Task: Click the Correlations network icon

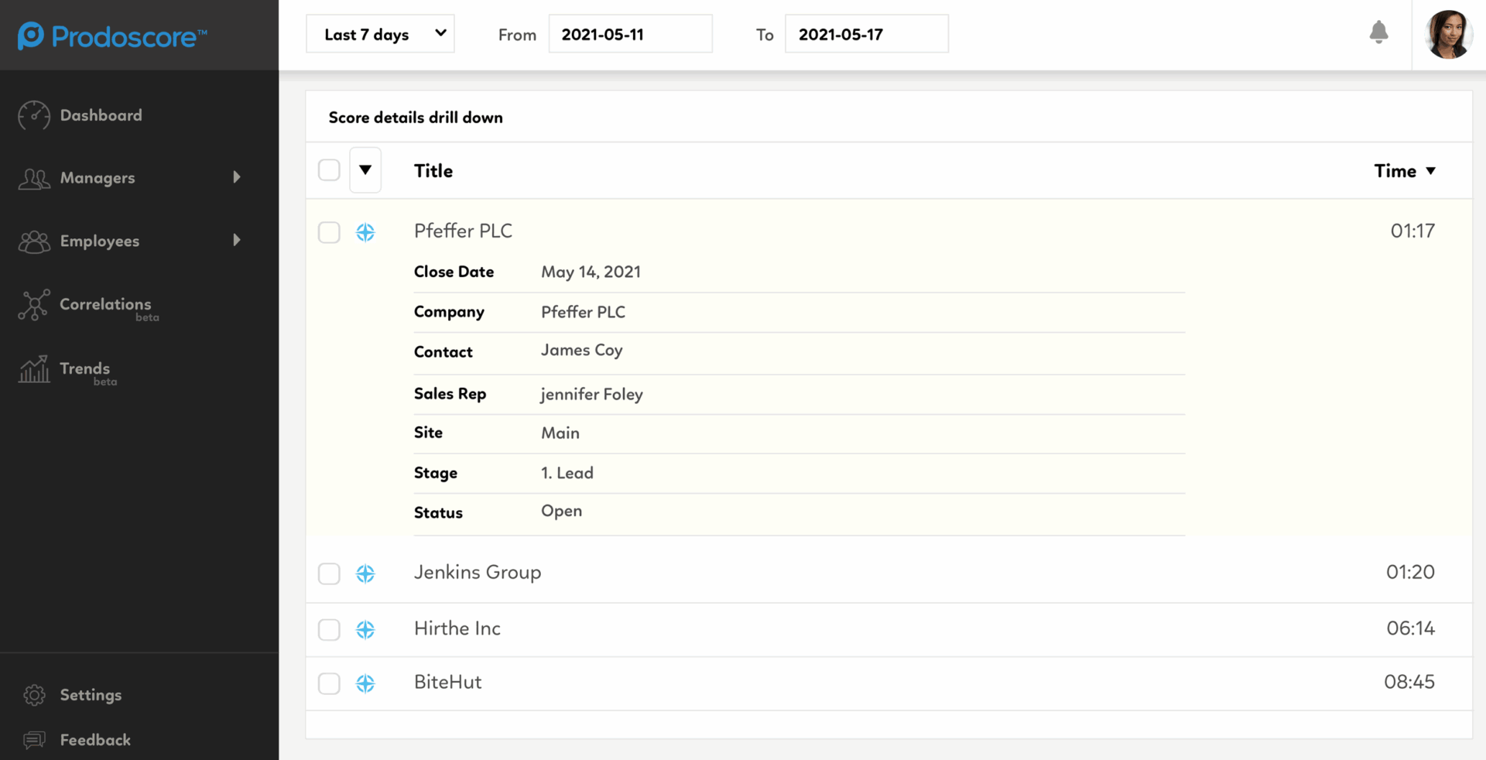Action: [34, 305]
